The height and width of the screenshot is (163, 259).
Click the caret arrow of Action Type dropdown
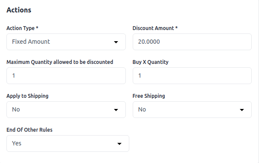116,42
